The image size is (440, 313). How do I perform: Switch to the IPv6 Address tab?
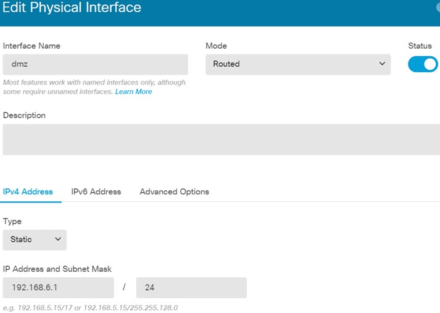pyautogui.click(x=96, y=192)
